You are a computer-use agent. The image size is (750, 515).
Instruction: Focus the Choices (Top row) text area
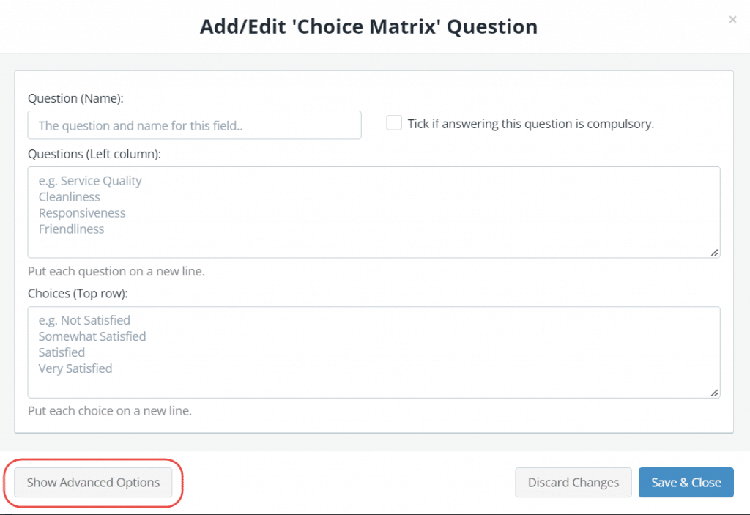tap(374, 352)
